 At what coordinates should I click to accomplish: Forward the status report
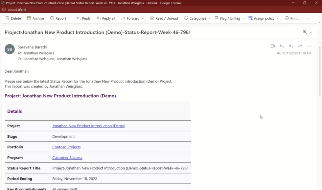coord(130,18)
